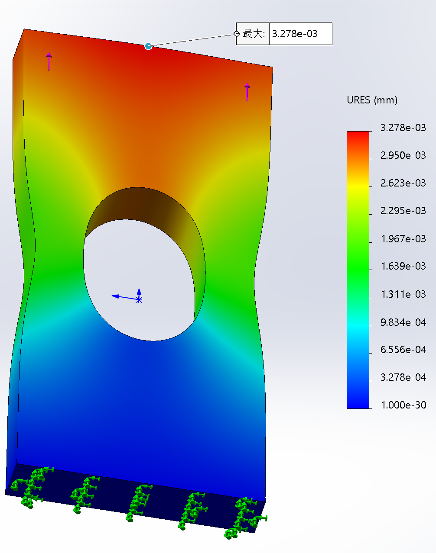Image resolution: width=436 pixels, height=553 pixels.
Task: Click legend value 6.556e-04
Action: pos(403,350)
